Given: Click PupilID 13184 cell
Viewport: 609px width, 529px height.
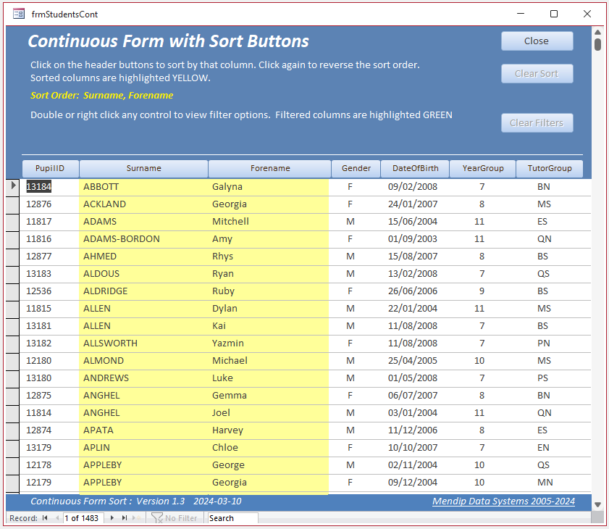Looking at the screenshot, I should click(x=39, y=186).
